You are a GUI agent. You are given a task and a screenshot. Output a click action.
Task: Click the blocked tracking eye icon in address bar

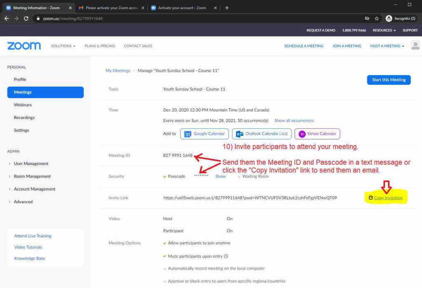367,19
